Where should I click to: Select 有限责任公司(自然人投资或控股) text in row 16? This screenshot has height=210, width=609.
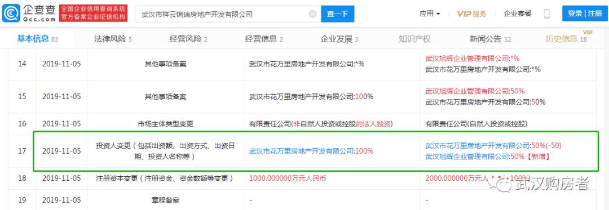pyautogui.click(x=476, y=124)
